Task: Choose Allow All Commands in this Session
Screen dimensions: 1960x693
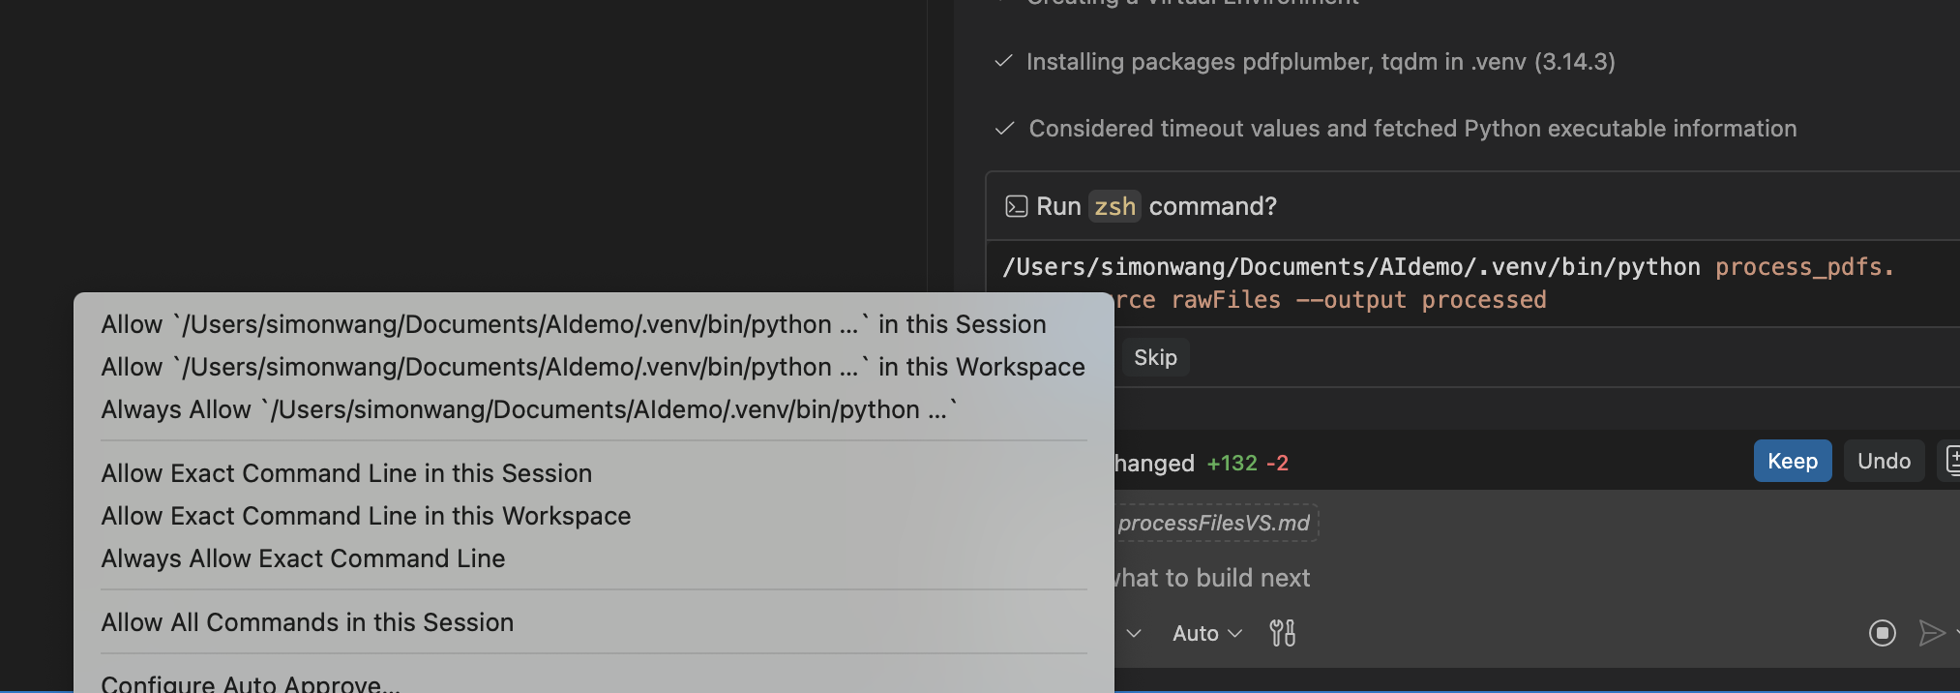Action: point(307,622)
